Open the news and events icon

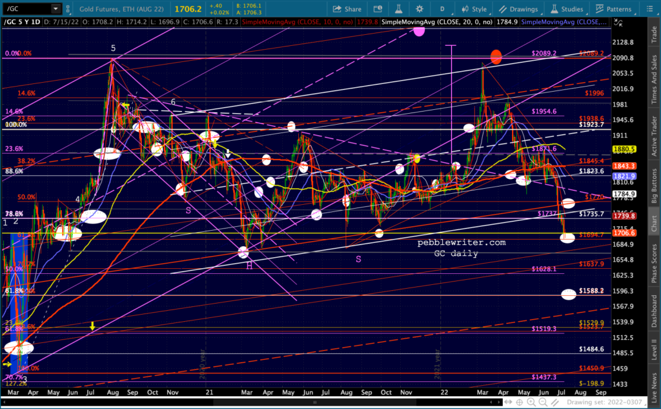(378, 9)
